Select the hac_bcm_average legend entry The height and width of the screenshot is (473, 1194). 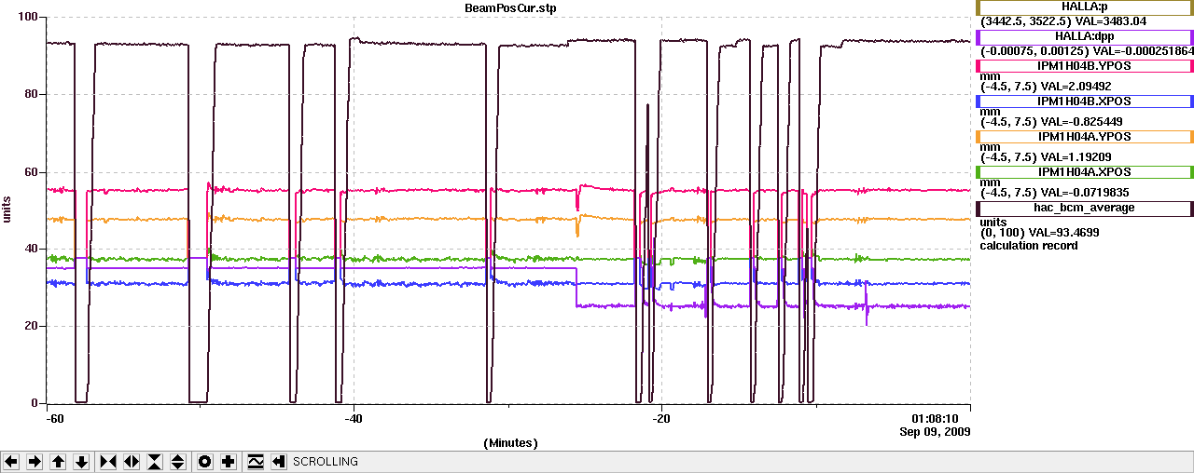1084,208
